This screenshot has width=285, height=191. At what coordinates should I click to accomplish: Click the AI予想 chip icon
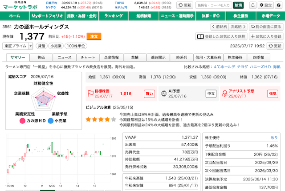pos(164,94)
